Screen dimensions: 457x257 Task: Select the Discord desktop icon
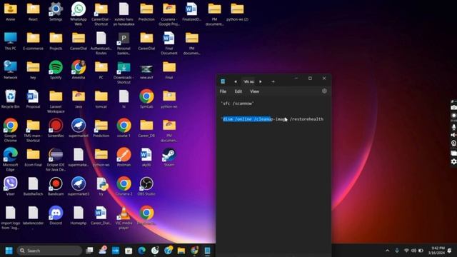(56, 216)
